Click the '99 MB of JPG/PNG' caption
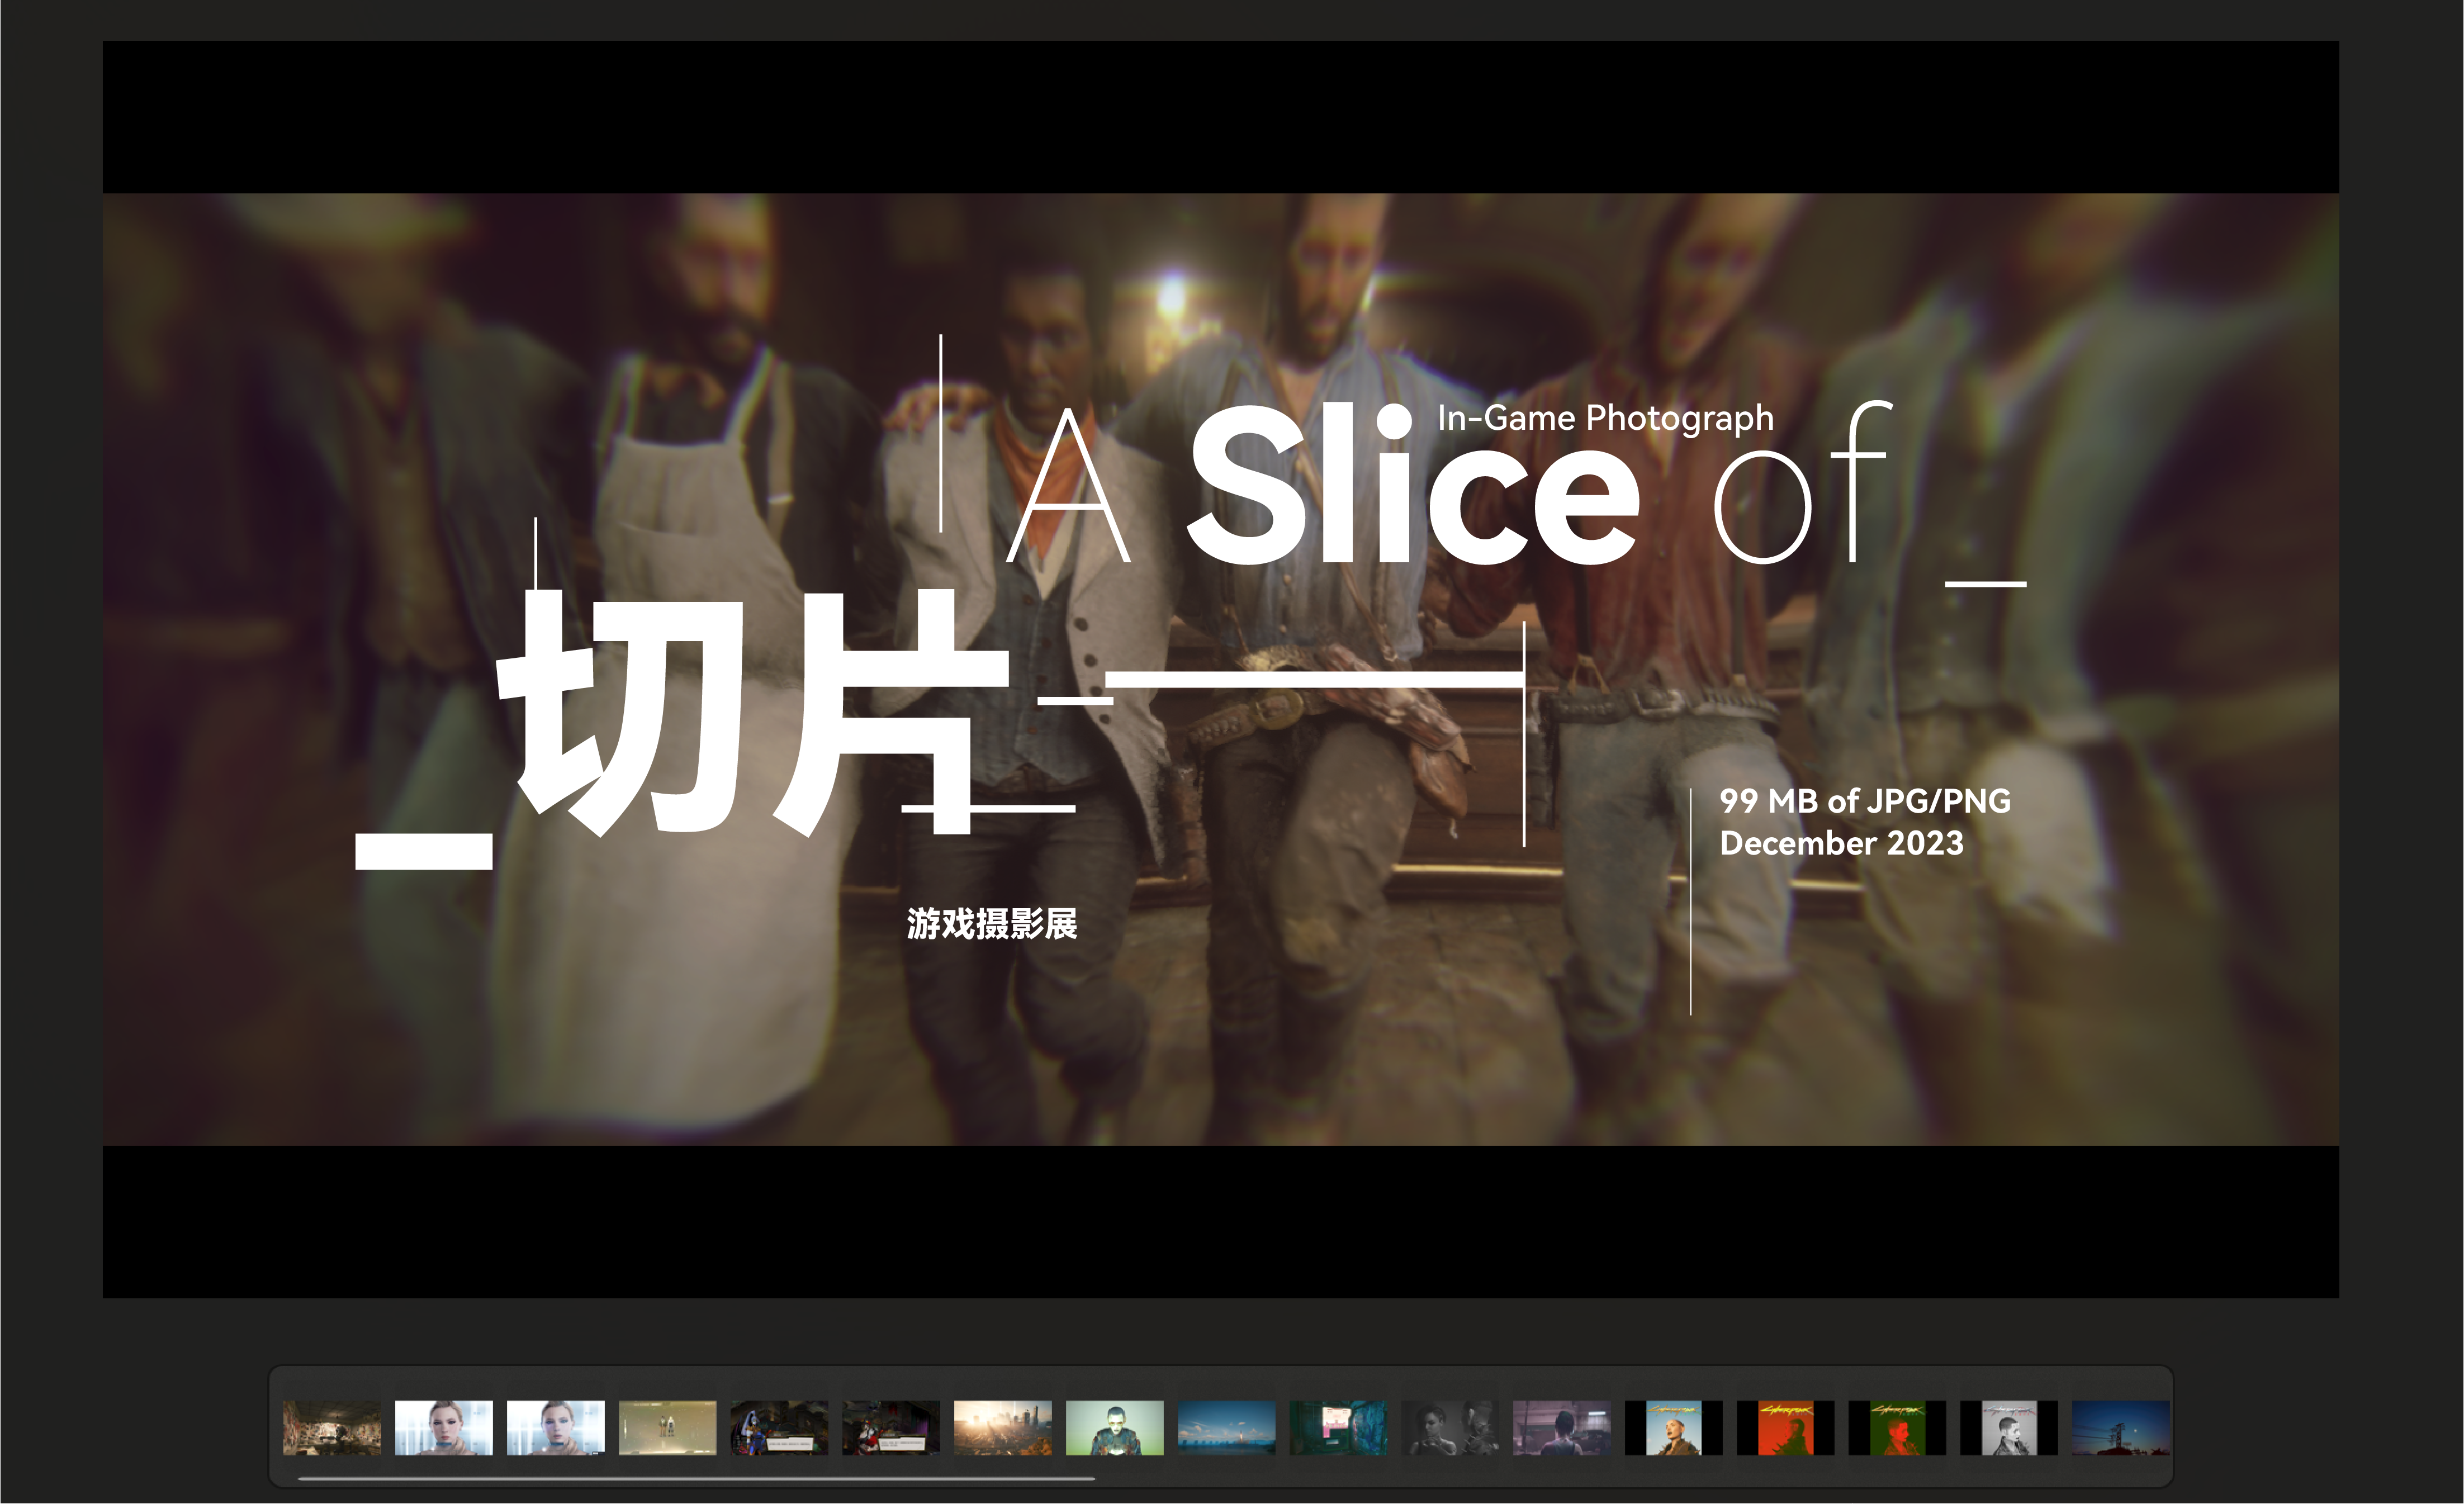Image resolution: width=2464 pixels, height=1504 pixels. [x=1865, y=801]
